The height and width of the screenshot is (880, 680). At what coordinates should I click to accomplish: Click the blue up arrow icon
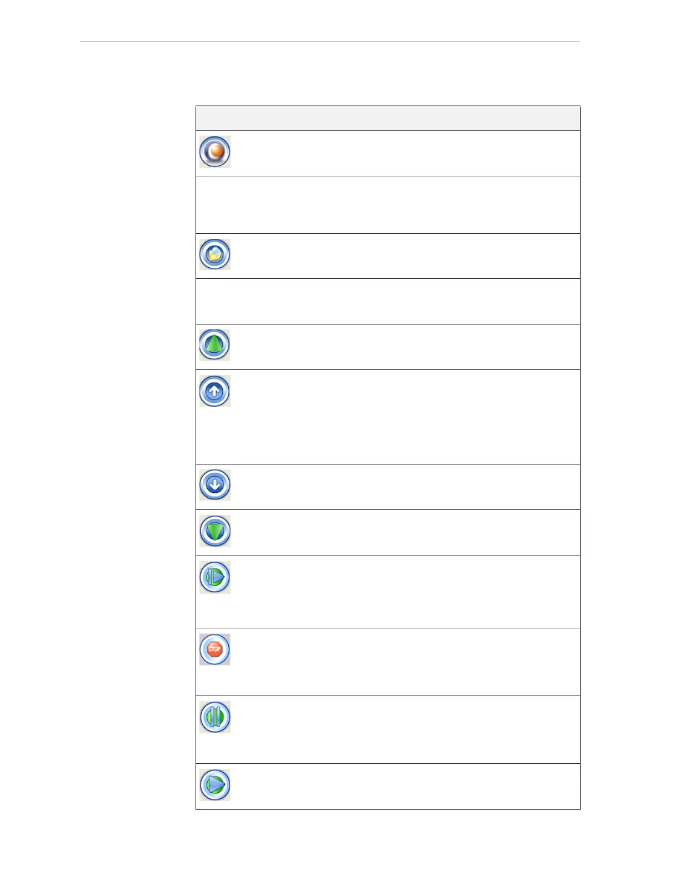point(215,391)
